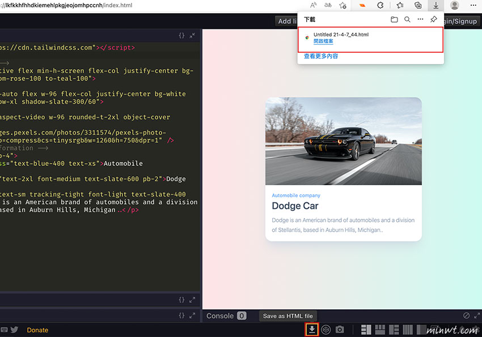Expand the console pane with arrows icon
This screenshot has height=337, width=482.
(477, 315)
